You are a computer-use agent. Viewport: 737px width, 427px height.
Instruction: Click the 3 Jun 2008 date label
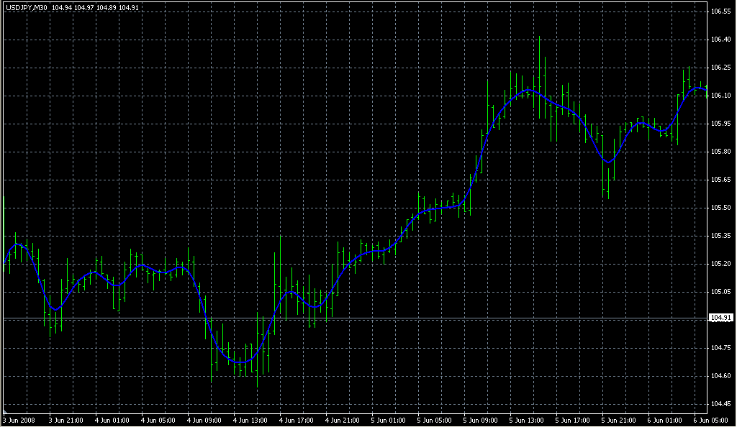19,421
